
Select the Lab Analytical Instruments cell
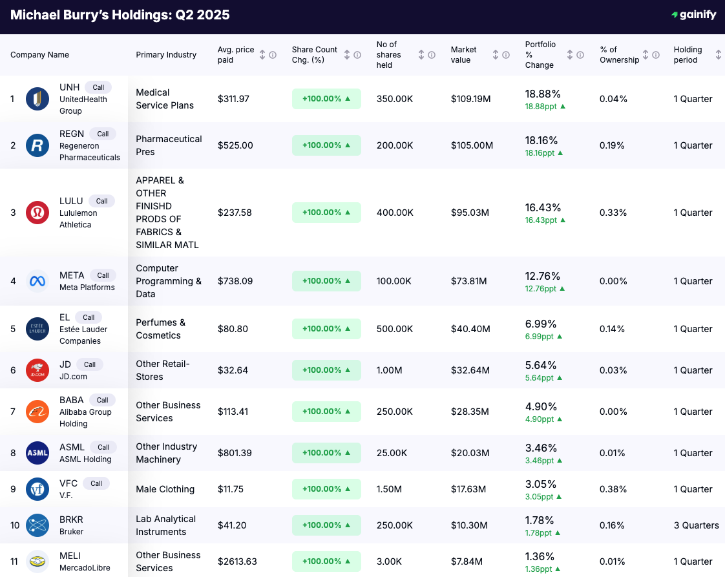pos(166,525)
